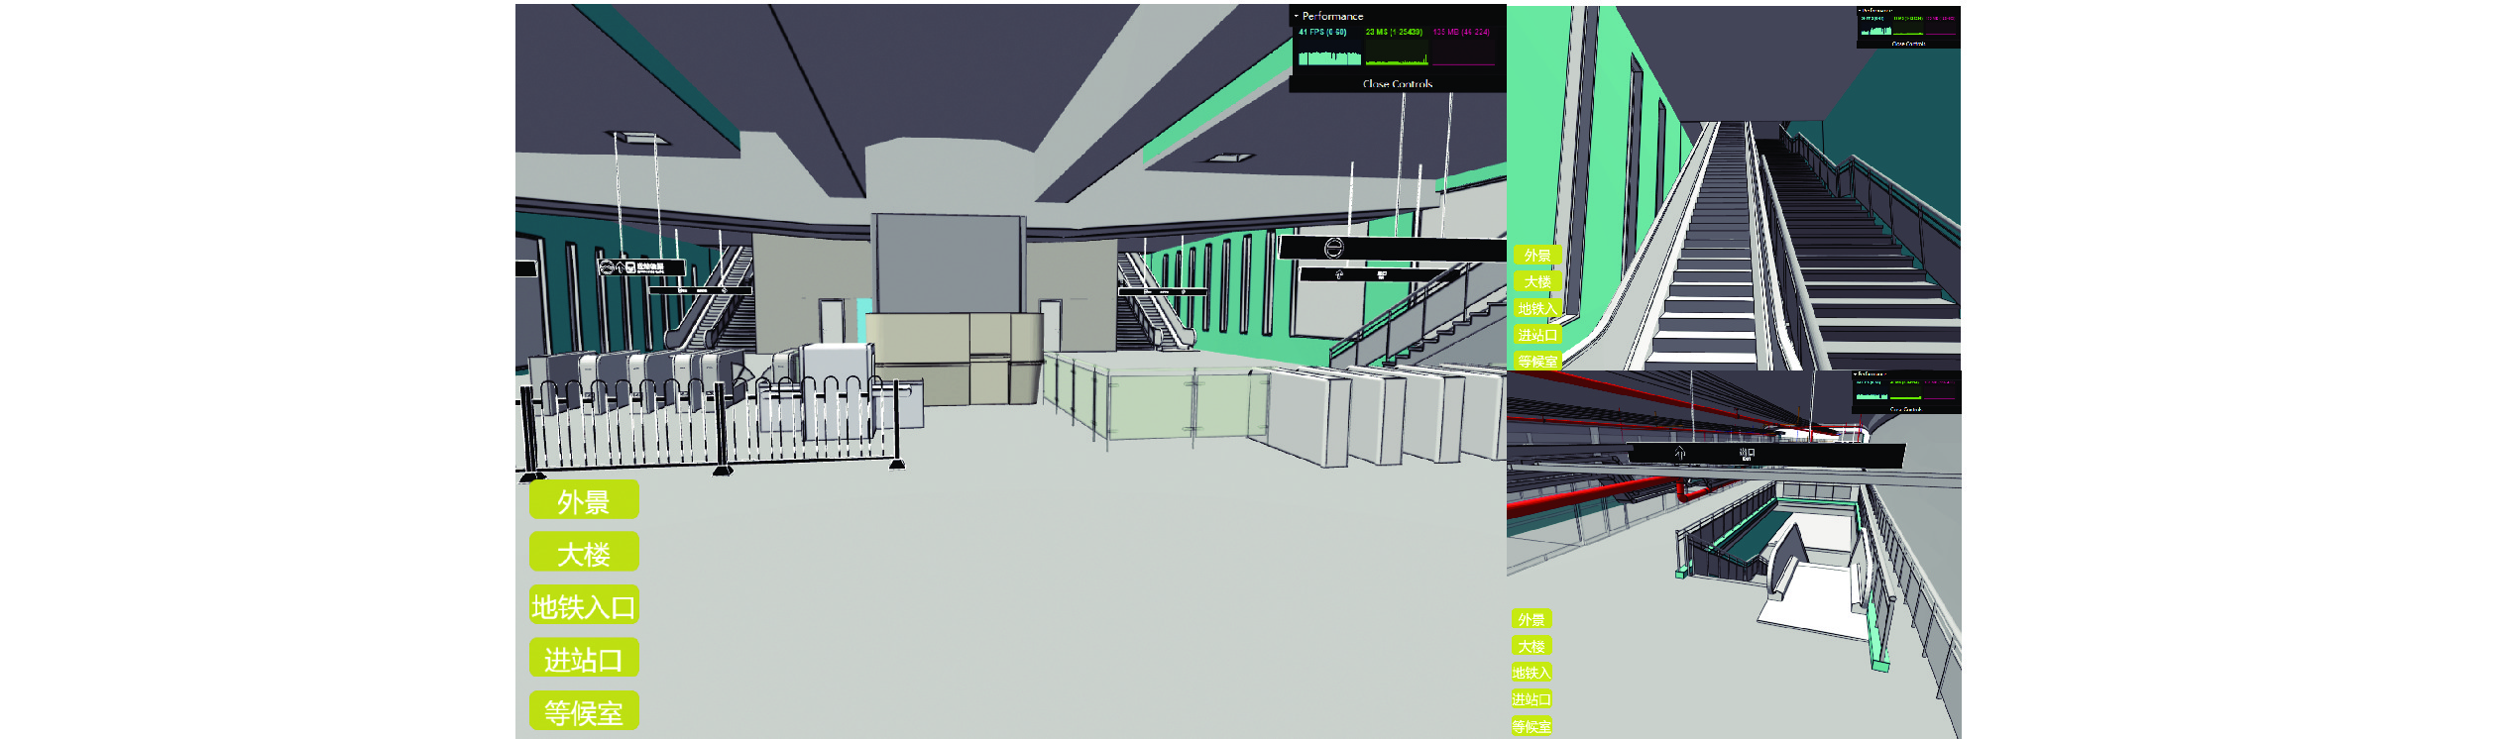This screenshot has height=739, width=2498.
Task: Open 等候室 in the red-pipe platform view
Action: coord(1532,726)
